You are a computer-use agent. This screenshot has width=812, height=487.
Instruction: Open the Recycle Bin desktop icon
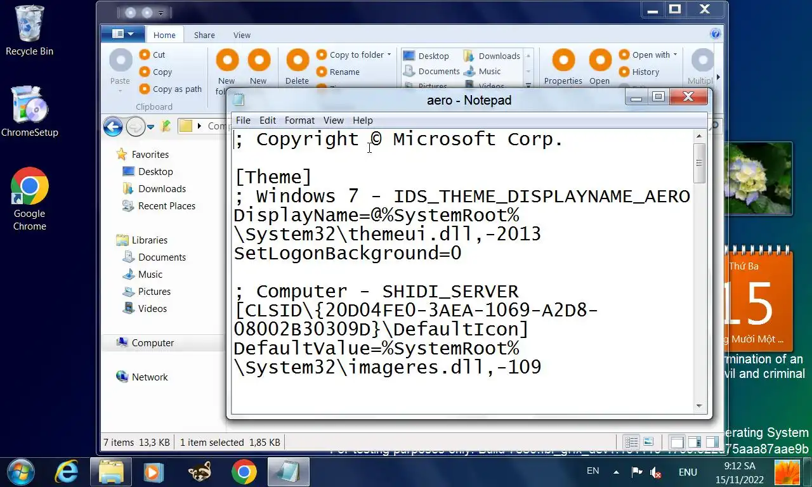[x=29, y=30]
